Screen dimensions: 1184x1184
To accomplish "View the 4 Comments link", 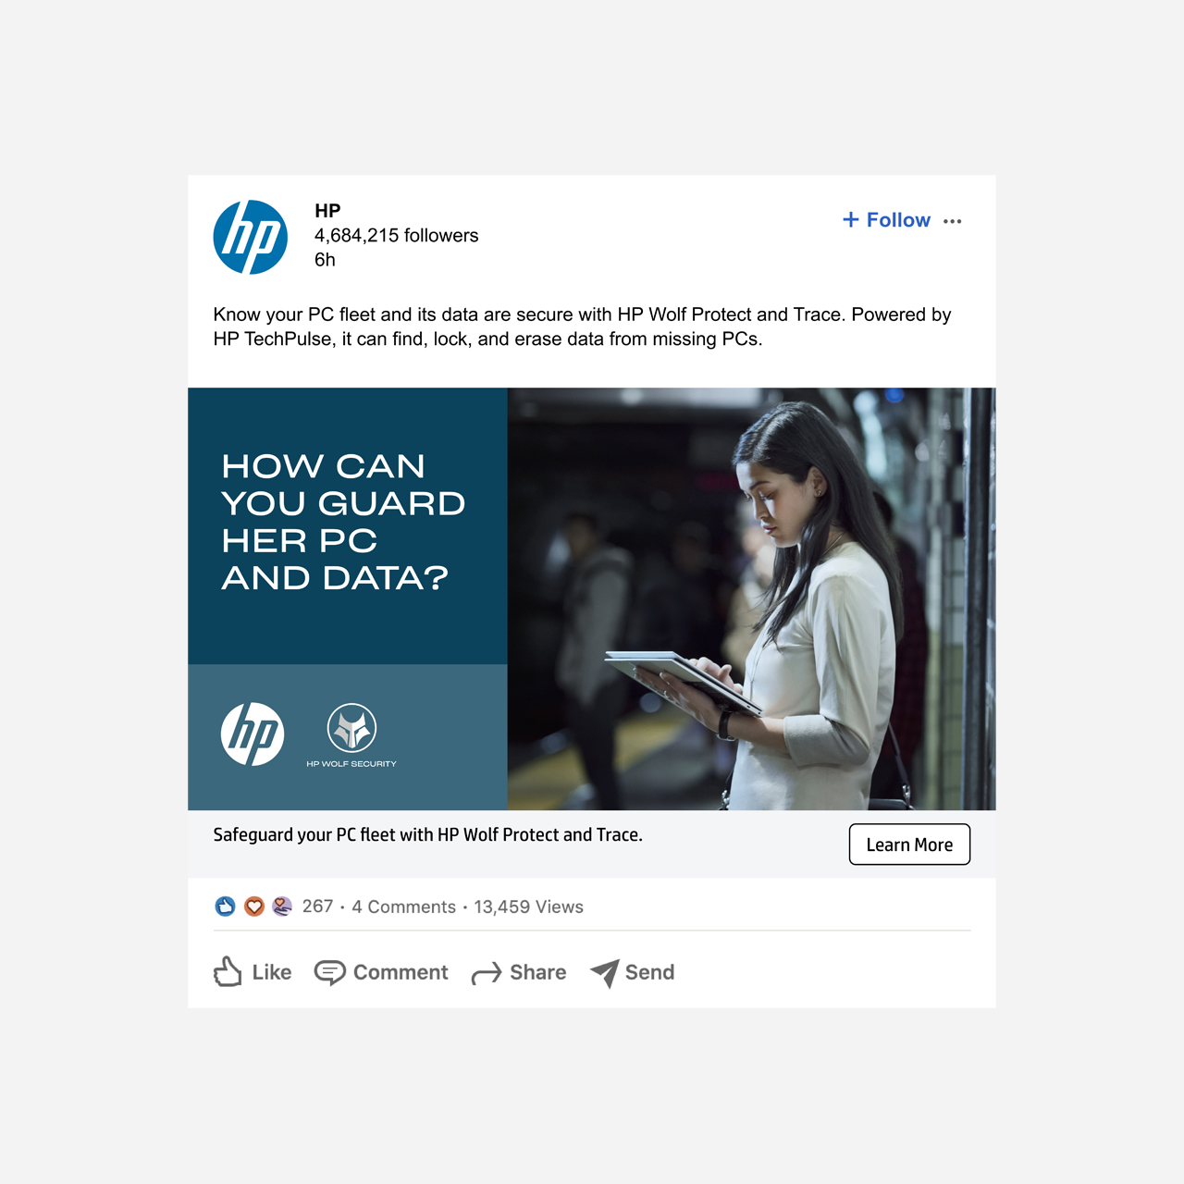I will [x=403, y=906].
